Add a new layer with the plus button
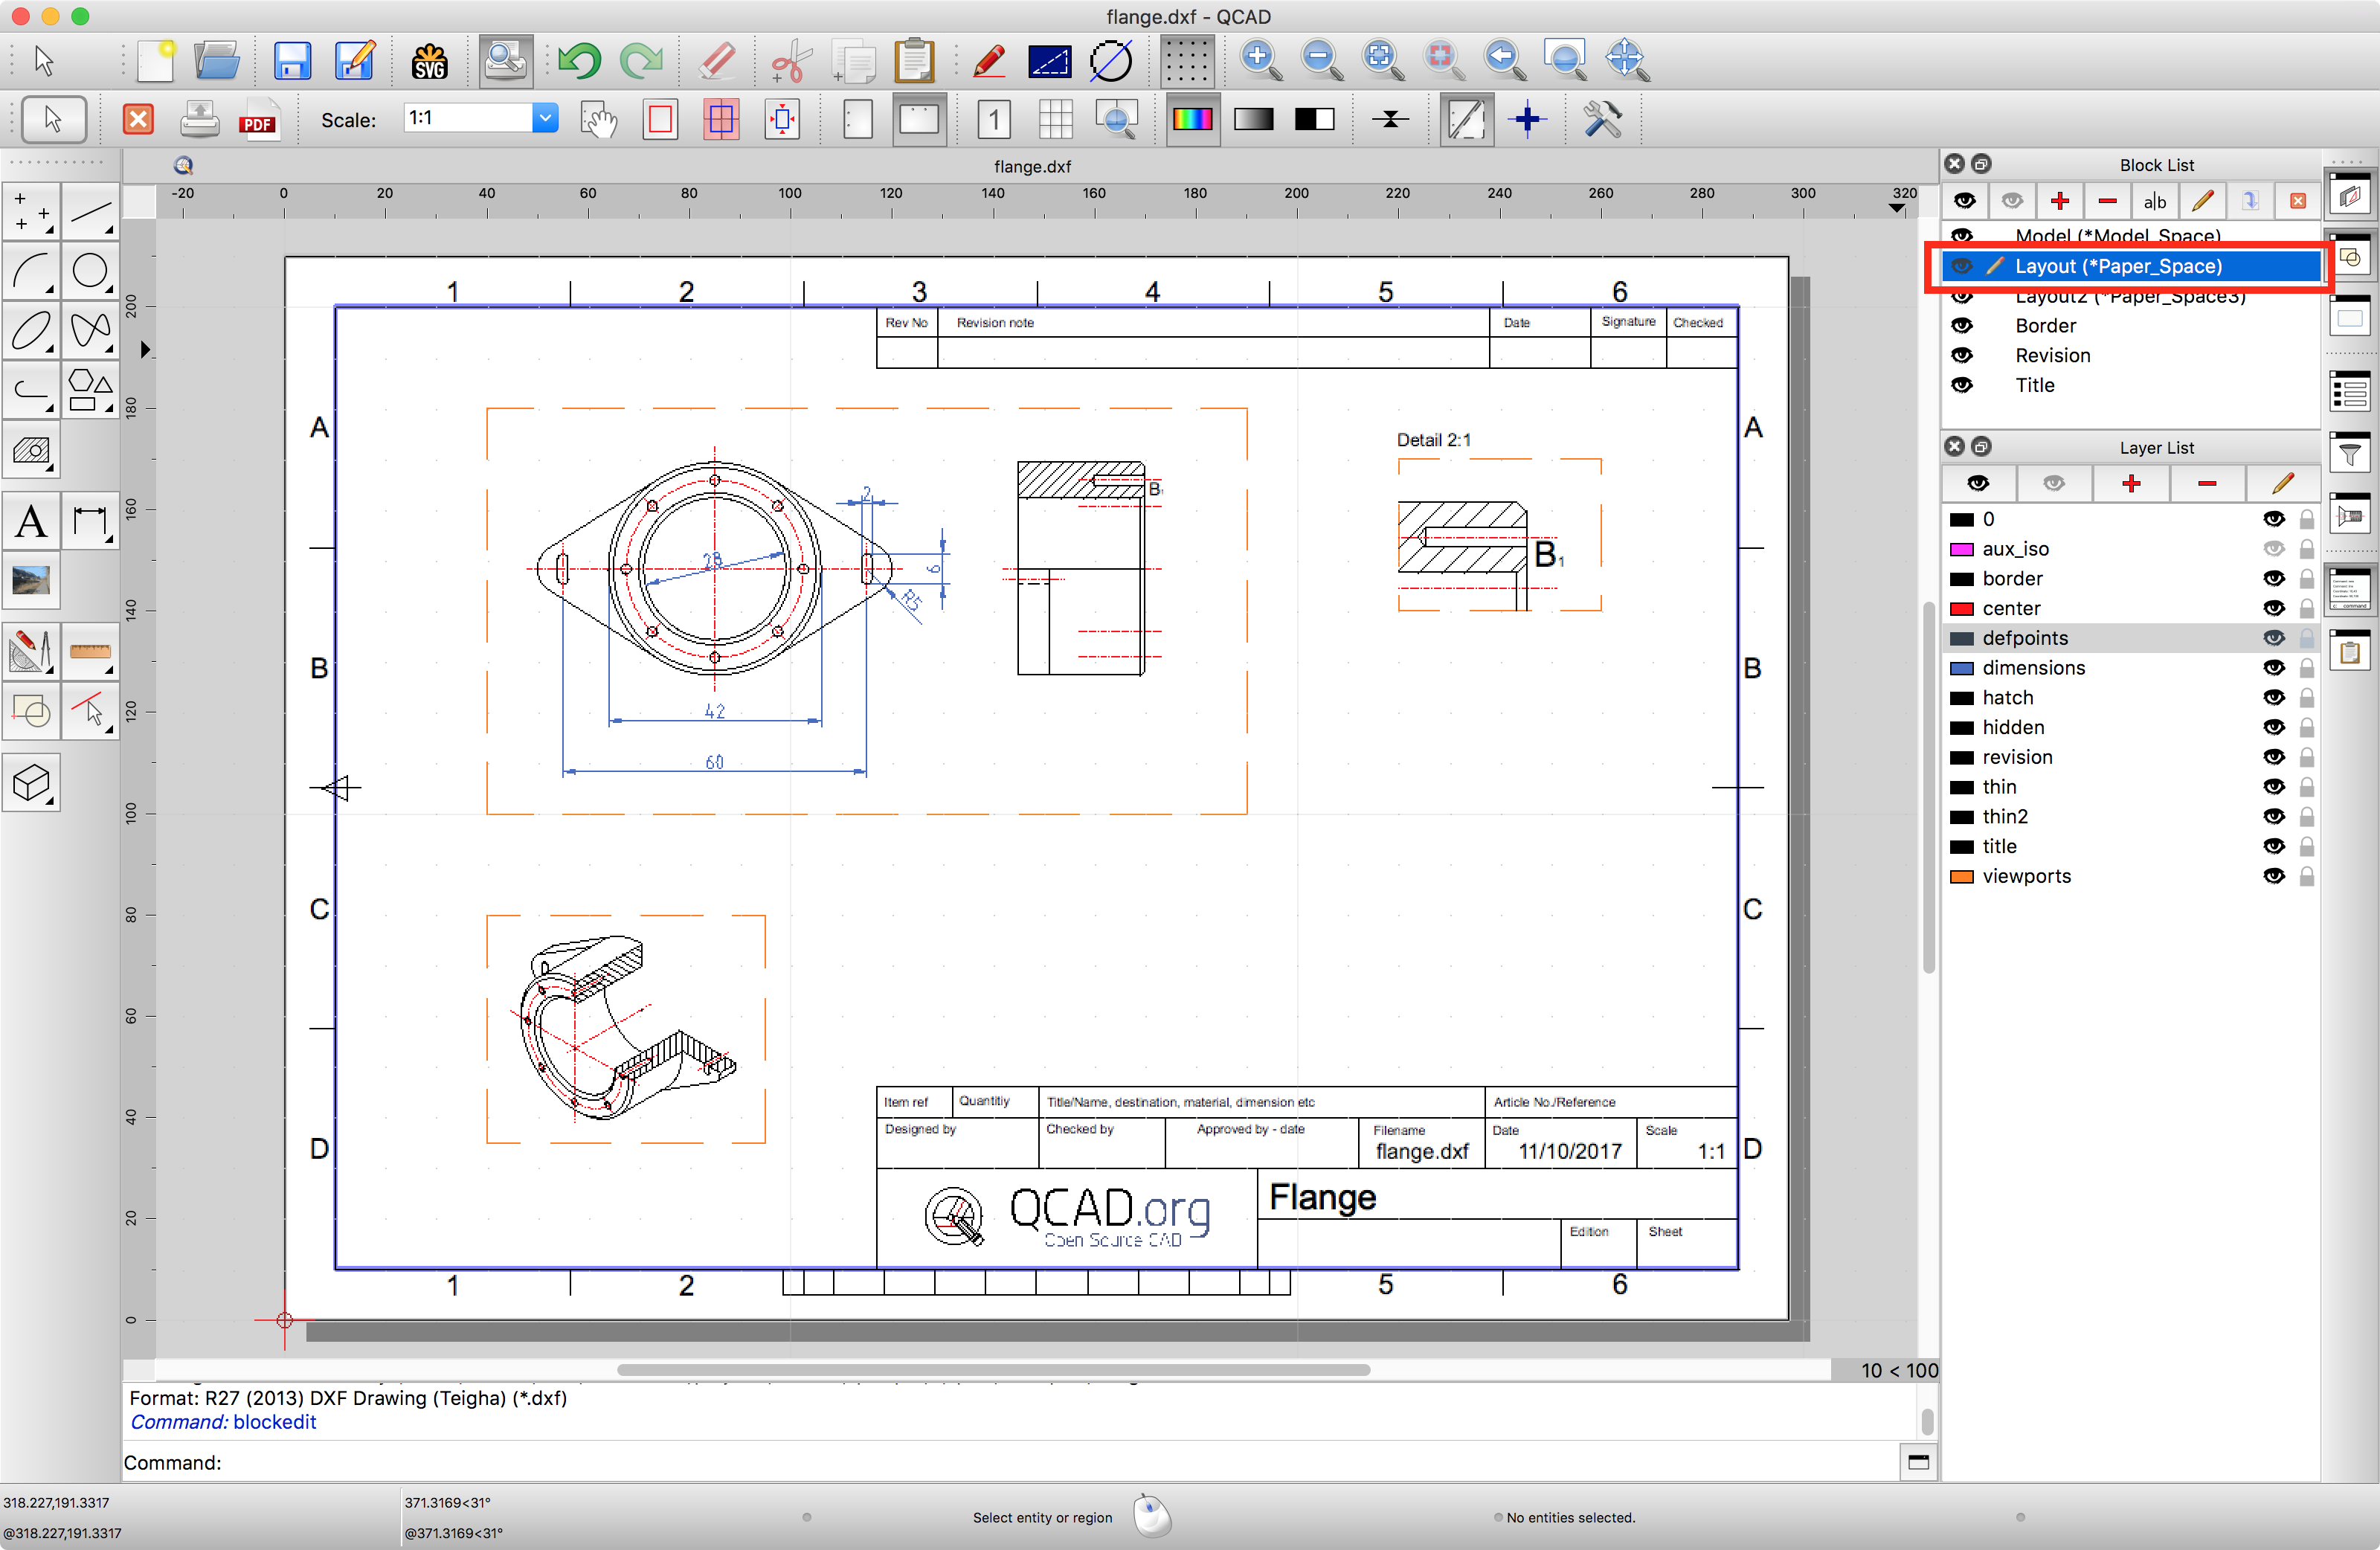 (x=2131, y=483)
